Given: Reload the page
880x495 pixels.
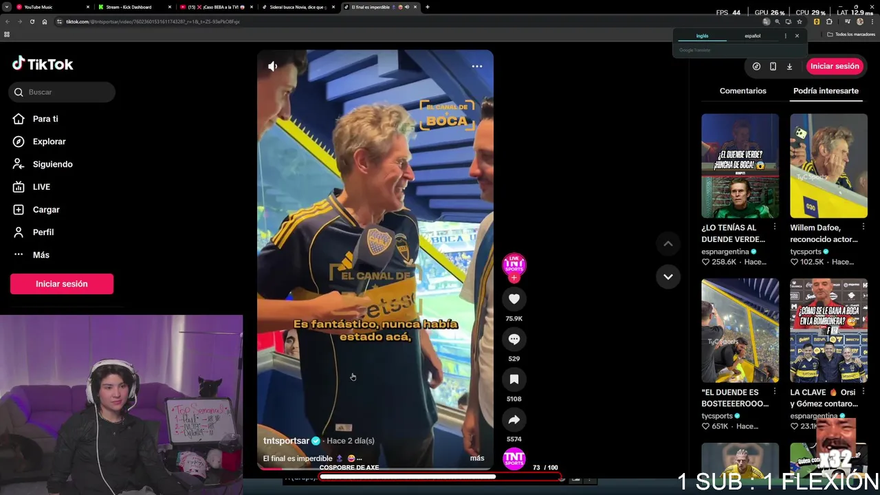Looking at the screenshot, I should (32, 21).
